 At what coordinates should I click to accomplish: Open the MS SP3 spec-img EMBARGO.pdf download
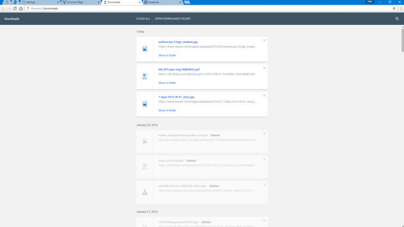179,69
